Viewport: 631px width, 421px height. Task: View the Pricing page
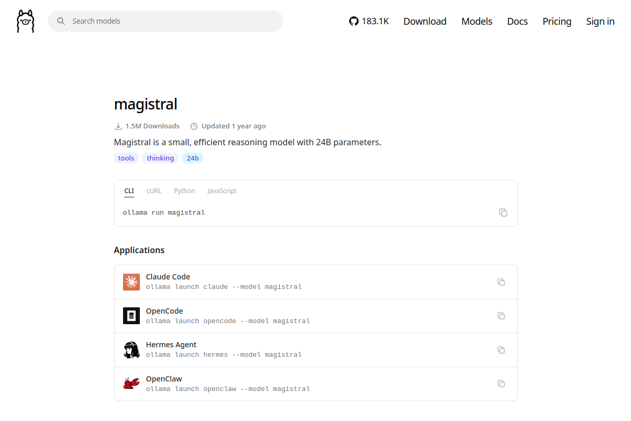click(x=557, y=21)
